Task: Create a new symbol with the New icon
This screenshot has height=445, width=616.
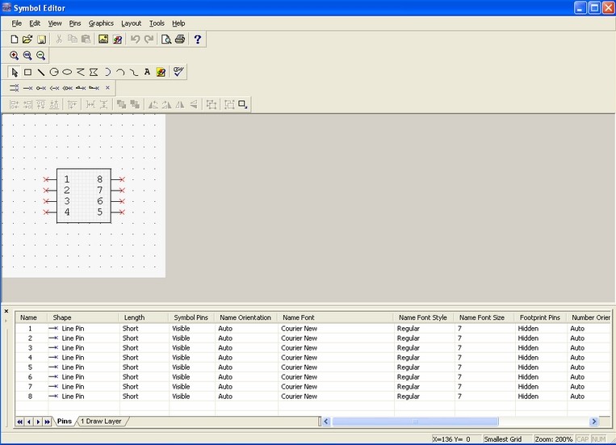Action: [15, 40]
